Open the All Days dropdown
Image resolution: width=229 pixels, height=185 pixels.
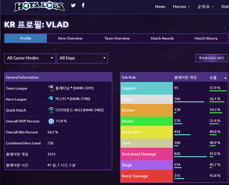[x=82, y=58]
